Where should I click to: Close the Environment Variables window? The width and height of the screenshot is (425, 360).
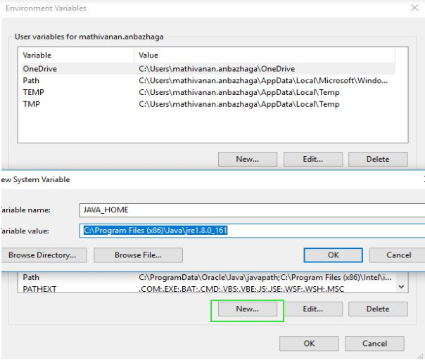click(x=414, y=8)
